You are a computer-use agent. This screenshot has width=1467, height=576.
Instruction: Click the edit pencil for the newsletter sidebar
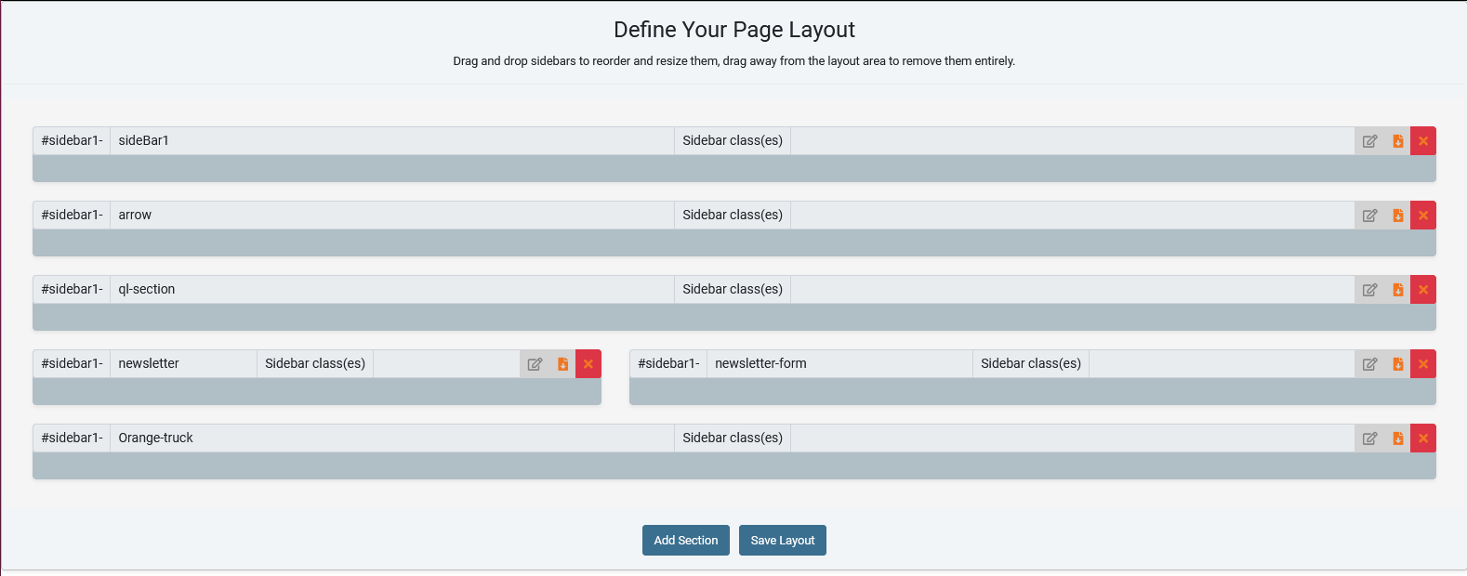535,364
